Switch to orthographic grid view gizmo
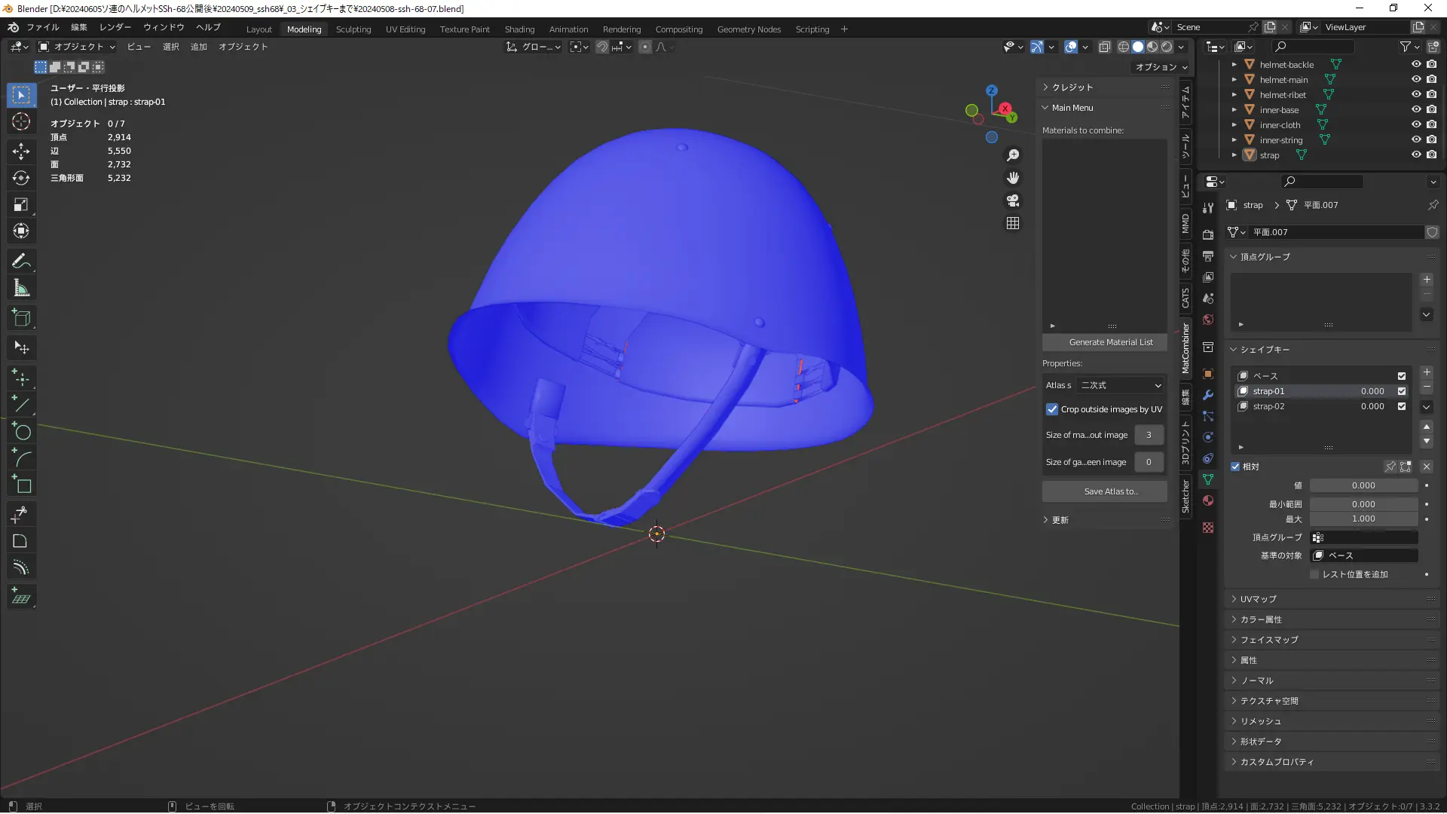This screenshot has height=814, width=1447. [1013, 223]
